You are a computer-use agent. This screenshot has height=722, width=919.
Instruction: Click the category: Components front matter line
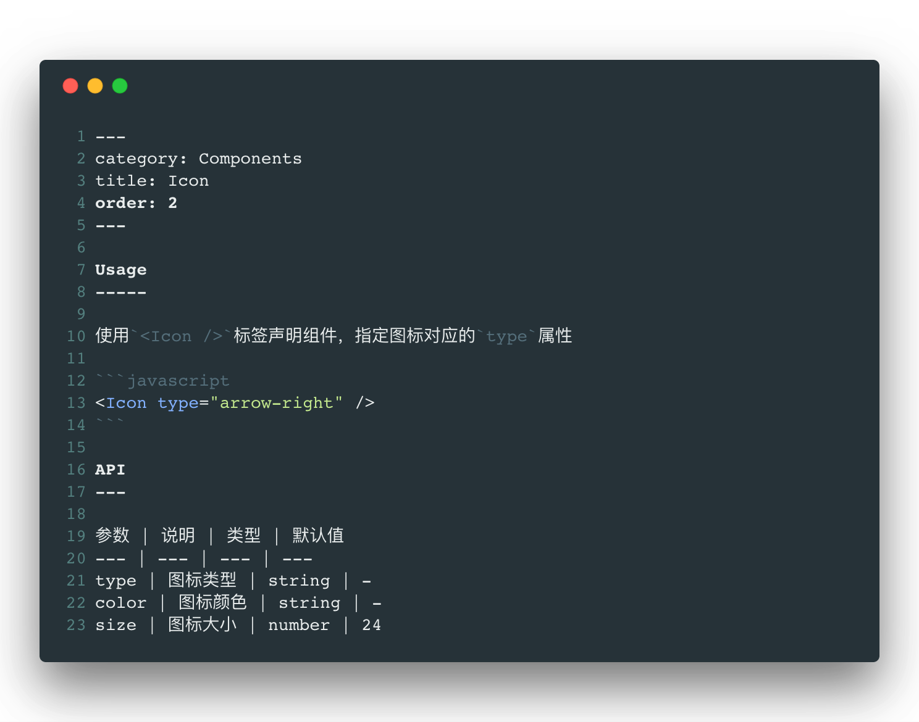tap(198, 159)
